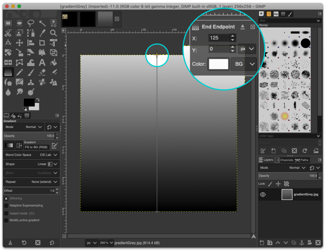Image resolution: width=326 pixels, height=251 pixels.
Task: Create a new layer in Layers panel
Action: click(262, 243)
